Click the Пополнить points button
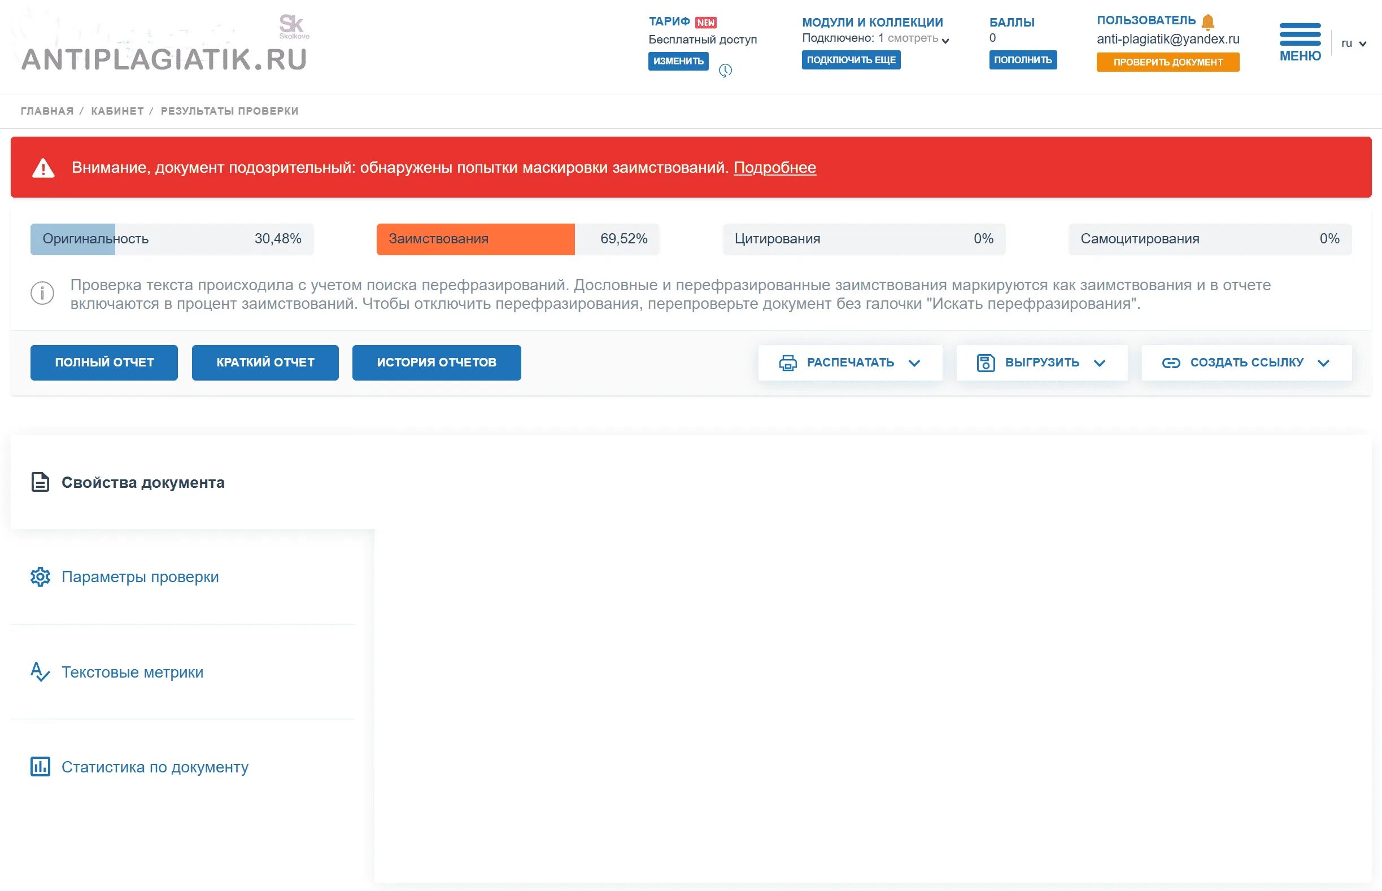This screenshot has height=891, width=1382. click(1023, 60)
